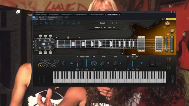Click the yellow highlighted articulation circle
The image size is (189, 106).
40,65
